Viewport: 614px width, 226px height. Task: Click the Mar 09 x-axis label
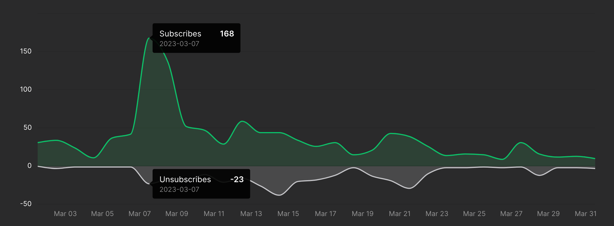pyautogui.click(x=177, y=214)
